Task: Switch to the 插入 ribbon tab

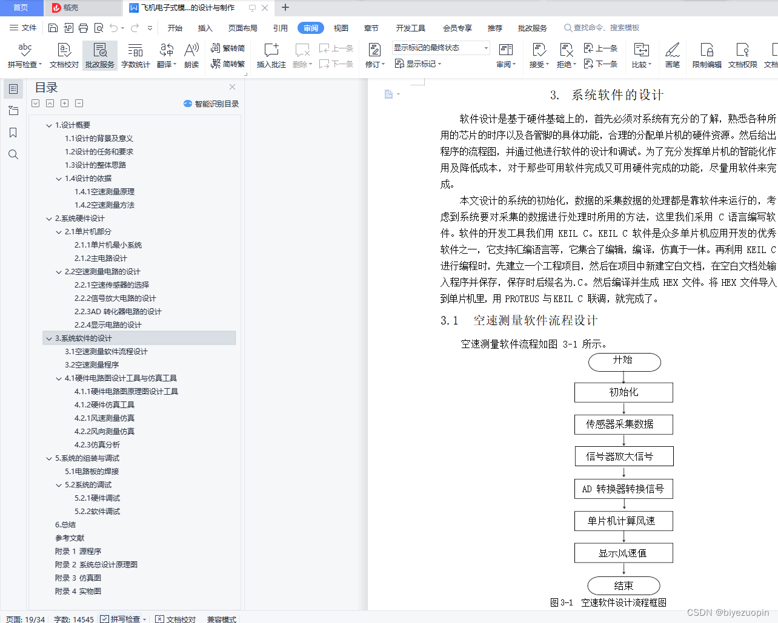Action: [205, 28]
